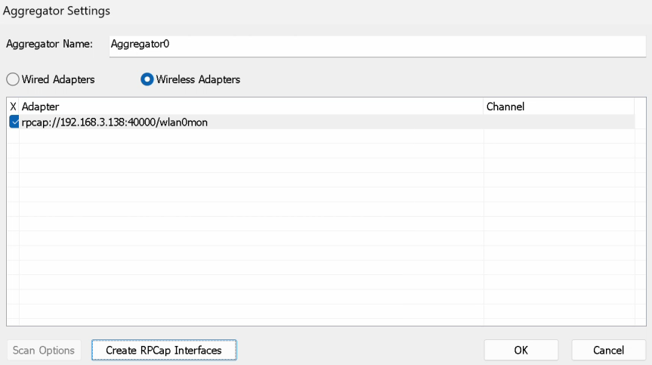Click the Wireless Adapters label text
The height and width of the screenshot is (365, 652).
tap(198, 79)
